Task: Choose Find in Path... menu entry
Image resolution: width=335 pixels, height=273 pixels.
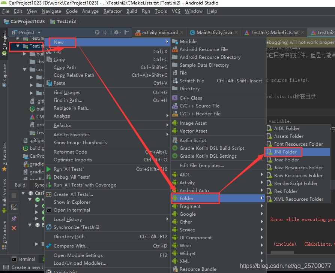Action: pyautogui.click(x=107, y=100)
